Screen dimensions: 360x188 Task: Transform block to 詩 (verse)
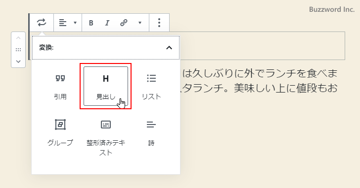point(151,132)
